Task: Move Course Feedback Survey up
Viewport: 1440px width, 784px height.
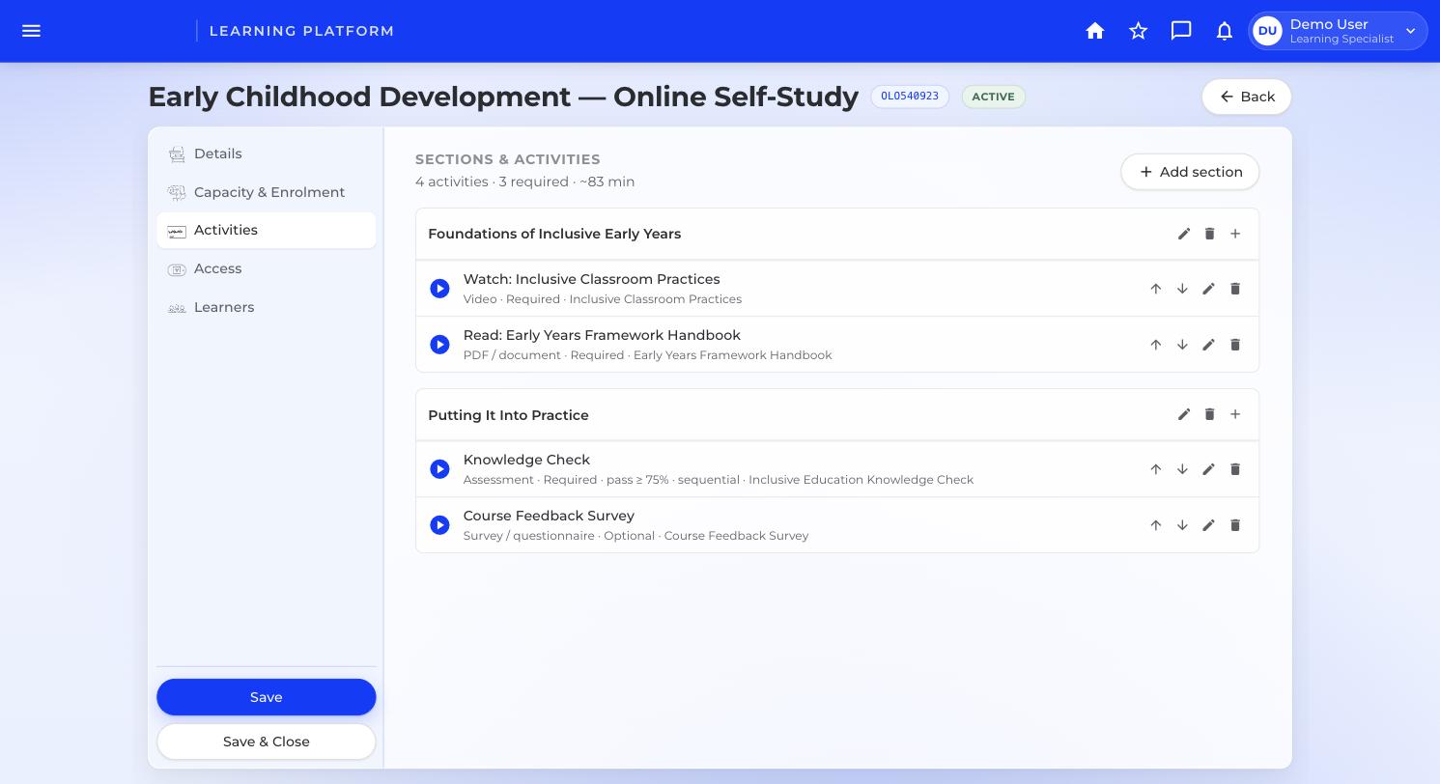Action: coord(1156,525)
